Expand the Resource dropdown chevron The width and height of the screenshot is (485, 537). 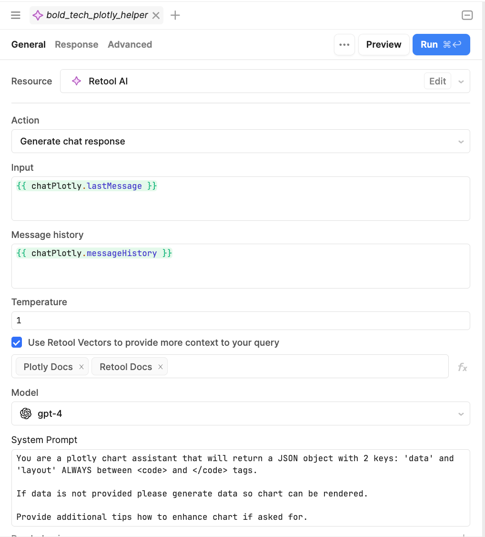point(461,82)
